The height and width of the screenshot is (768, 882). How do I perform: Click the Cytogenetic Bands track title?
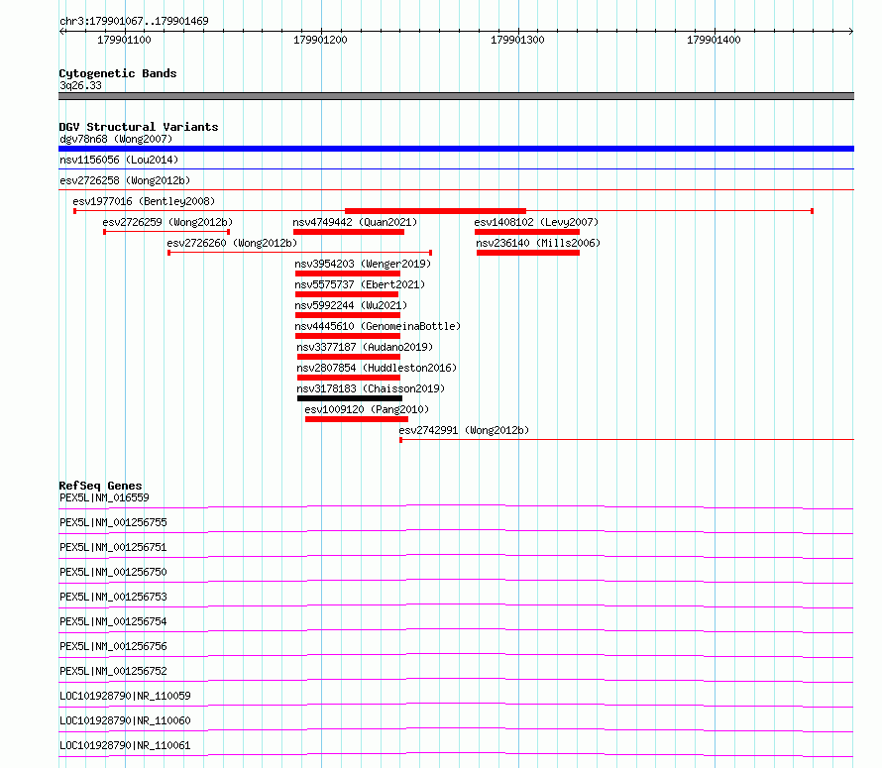pos(118,73)
